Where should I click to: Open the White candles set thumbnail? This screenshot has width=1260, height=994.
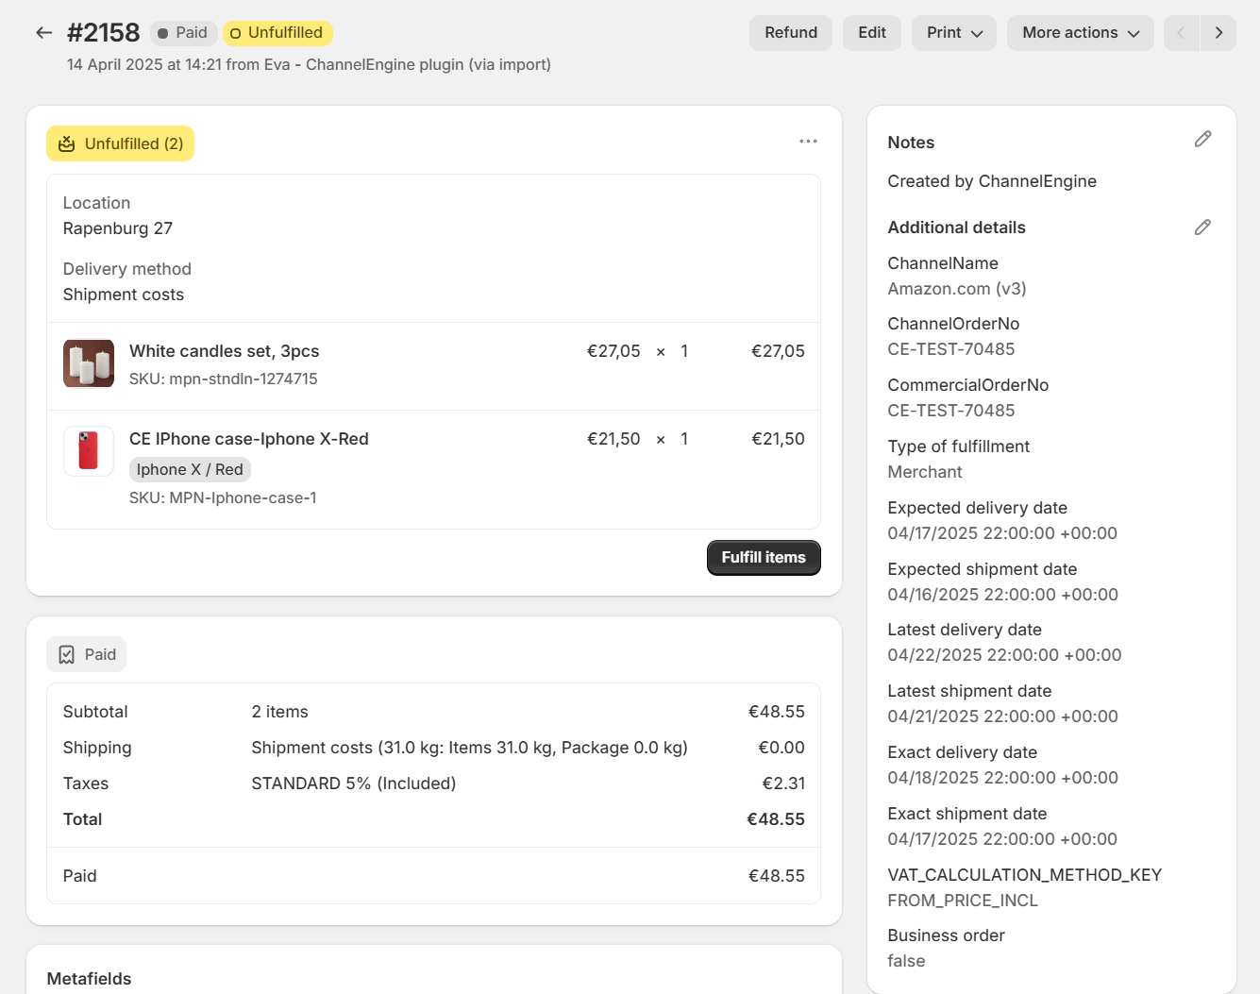click(89, 363)
